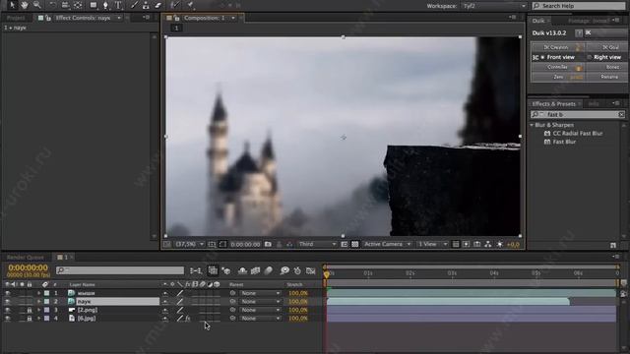Open the Active Camera dropdown
Viewport: 630px width, 354px height.
coord(387,244)
